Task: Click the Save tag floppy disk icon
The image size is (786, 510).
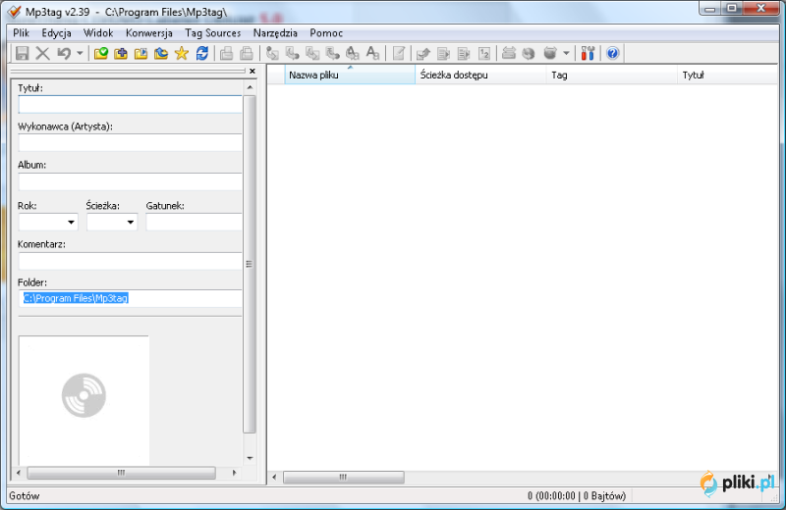Action: [22, 53]
